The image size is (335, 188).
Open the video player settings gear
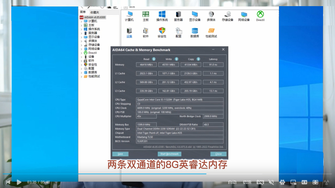click(282, 182)
